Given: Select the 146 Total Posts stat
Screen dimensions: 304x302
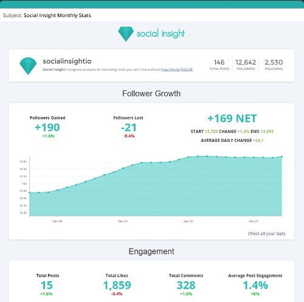Looking at the screenshot, I should (219, 65).
